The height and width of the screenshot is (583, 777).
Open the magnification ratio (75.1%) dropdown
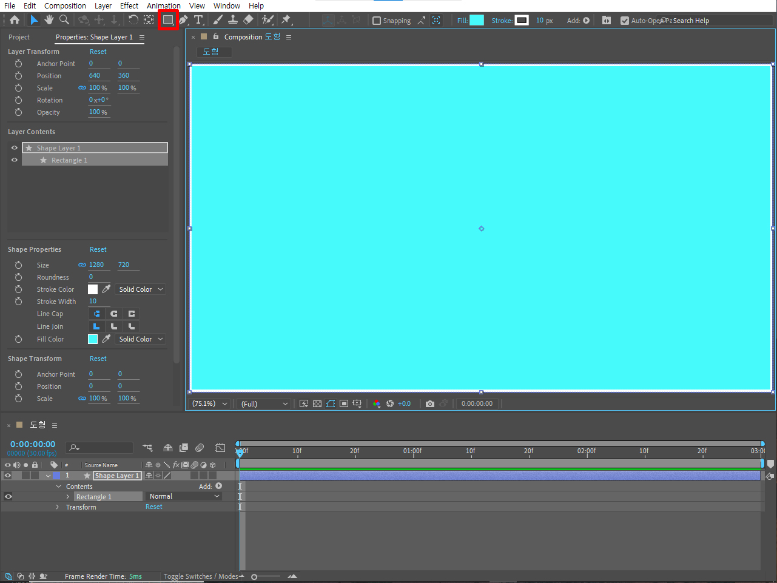(210, 403)
